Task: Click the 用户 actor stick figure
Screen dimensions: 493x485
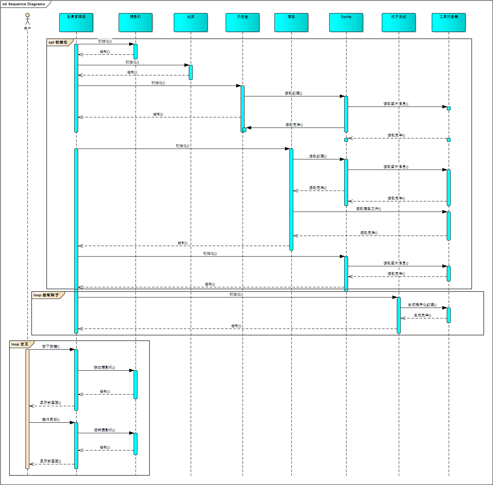Action: pyautogui.click(x=27, y=19)
